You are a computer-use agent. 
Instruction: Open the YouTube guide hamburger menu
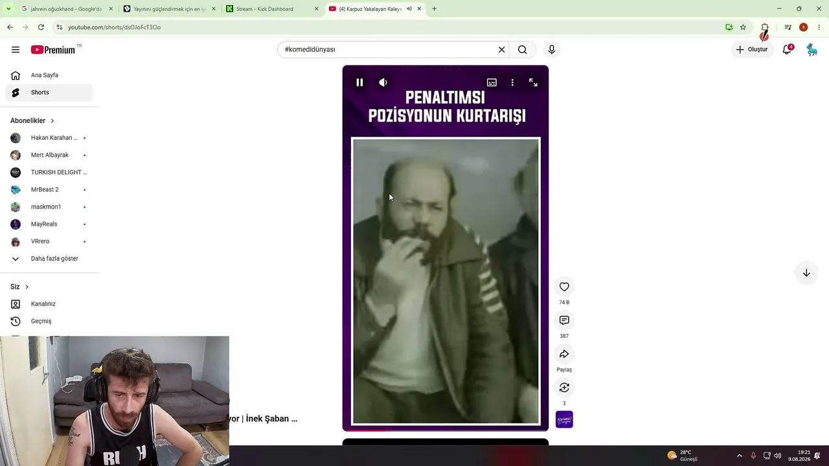(x=16, y=50)
